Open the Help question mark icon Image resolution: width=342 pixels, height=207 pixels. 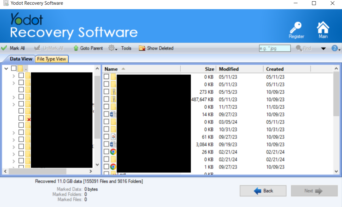[335, 48]
